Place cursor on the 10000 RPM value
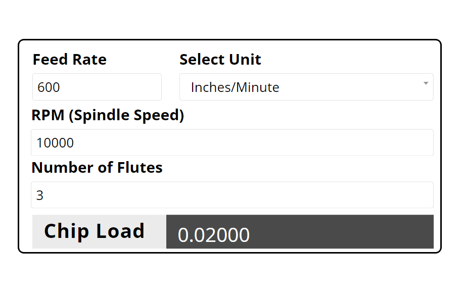Screen dimensions: 462x298 [x=55, y=143]
